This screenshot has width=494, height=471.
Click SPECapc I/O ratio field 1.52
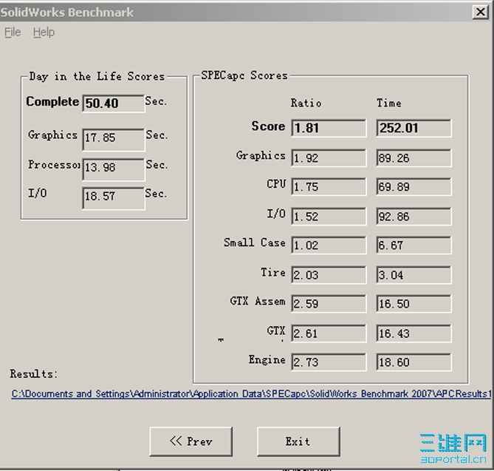329,216
